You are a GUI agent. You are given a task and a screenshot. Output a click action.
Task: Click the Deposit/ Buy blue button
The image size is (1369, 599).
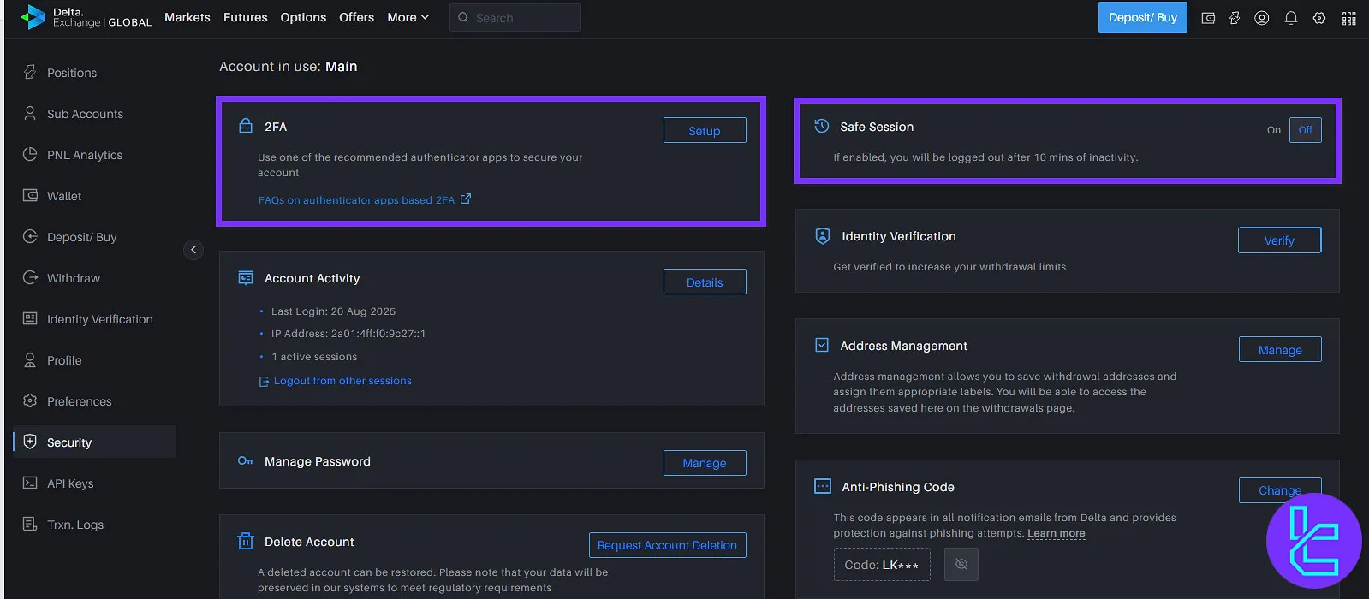point(1143,17)
